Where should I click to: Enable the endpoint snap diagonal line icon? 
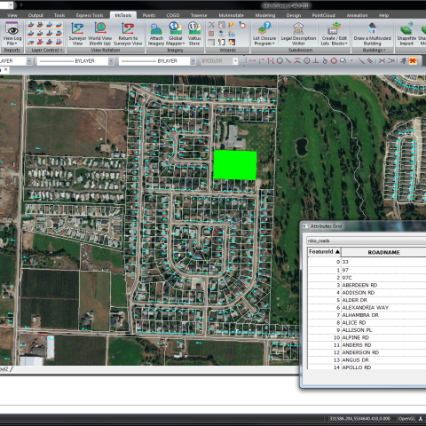click(x=288, y=60)
